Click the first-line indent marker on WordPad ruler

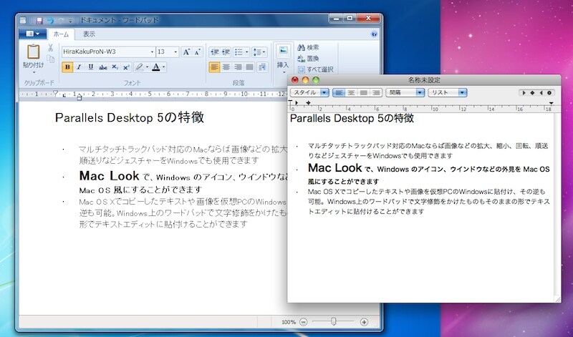coord(56,92)
